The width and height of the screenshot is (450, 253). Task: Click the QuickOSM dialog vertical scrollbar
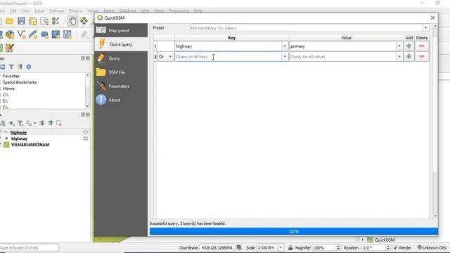point(435,121)
